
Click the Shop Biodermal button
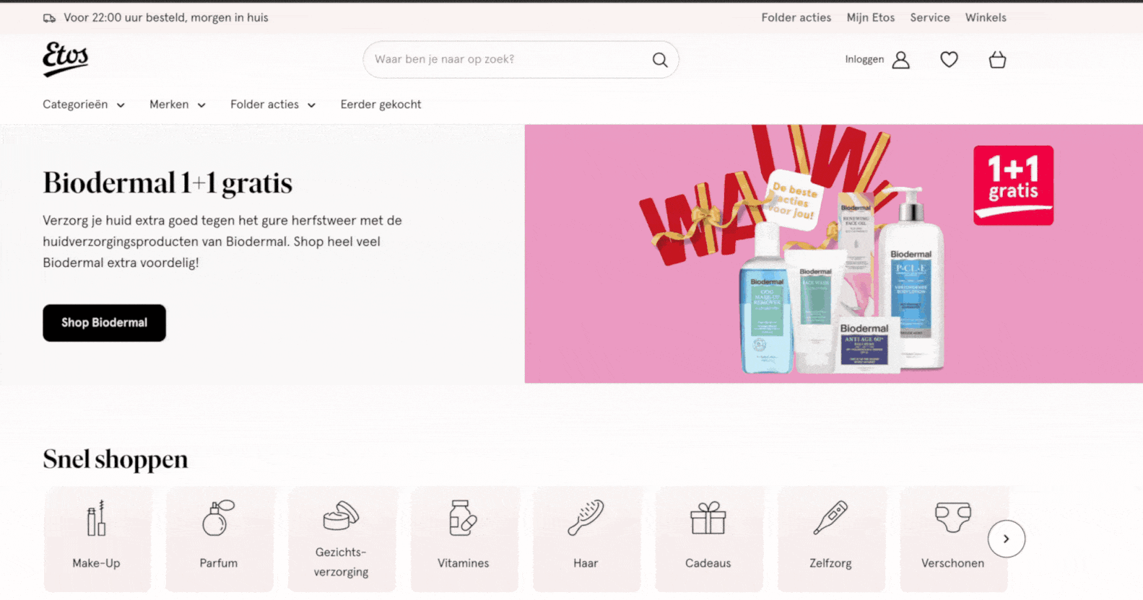tap(104, 323)
